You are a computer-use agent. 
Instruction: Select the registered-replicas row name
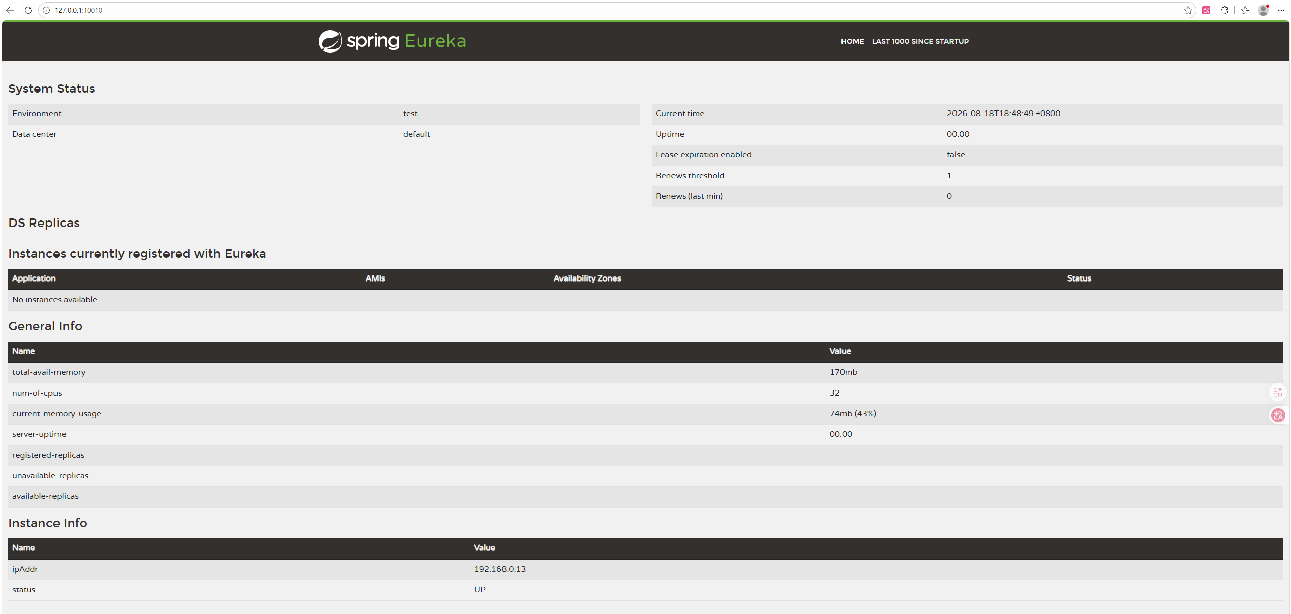48,455
